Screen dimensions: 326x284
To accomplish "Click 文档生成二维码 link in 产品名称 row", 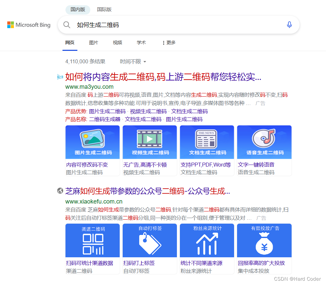I will [x=143, y=119].
